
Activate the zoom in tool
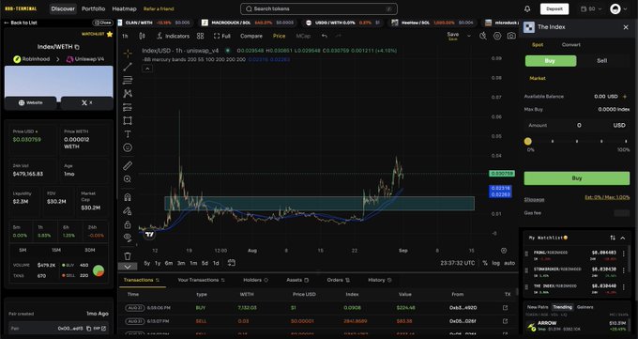tap(128, 178)
